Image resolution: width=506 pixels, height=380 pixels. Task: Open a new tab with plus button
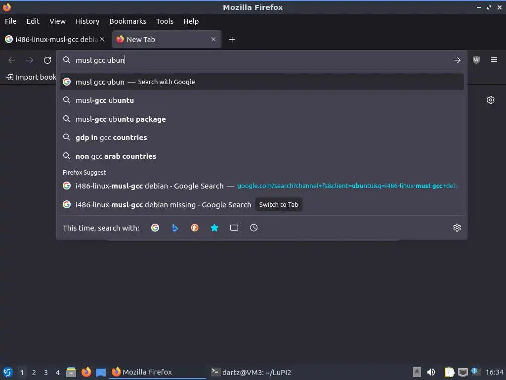coord(232,40)
